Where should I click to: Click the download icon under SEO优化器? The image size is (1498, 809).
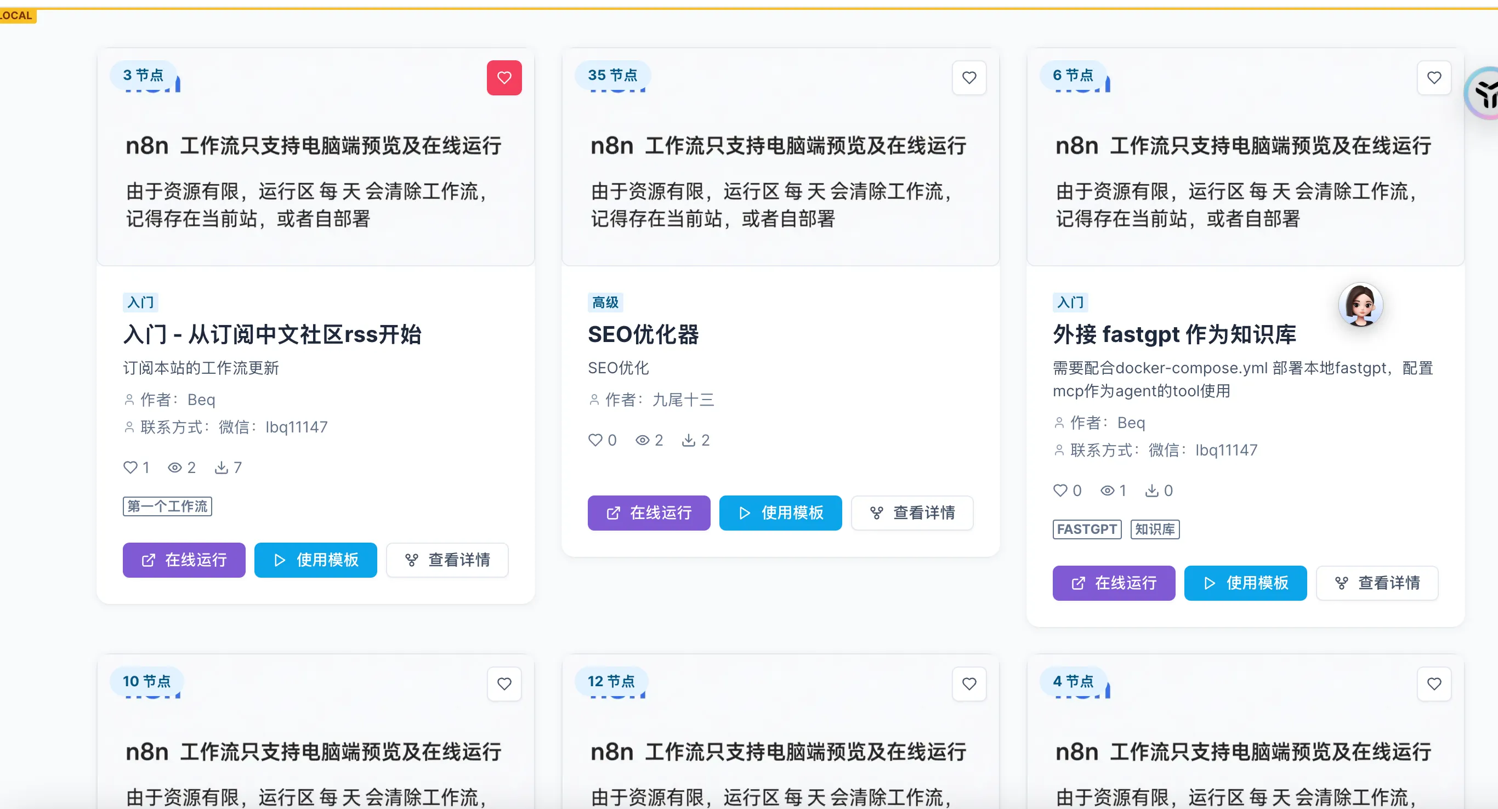(689, 440)
